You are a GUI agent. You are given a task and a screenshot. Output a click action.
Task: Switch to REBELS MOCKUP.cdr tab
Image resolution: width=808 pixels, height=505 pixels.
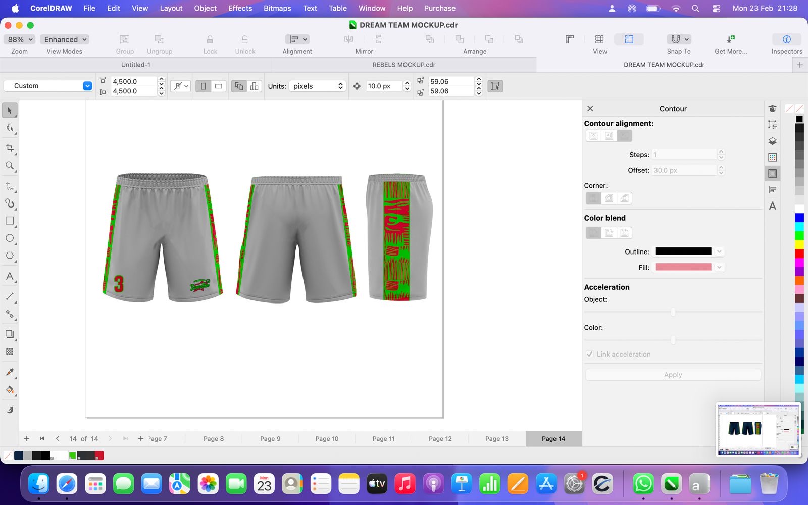pos(403,65)
